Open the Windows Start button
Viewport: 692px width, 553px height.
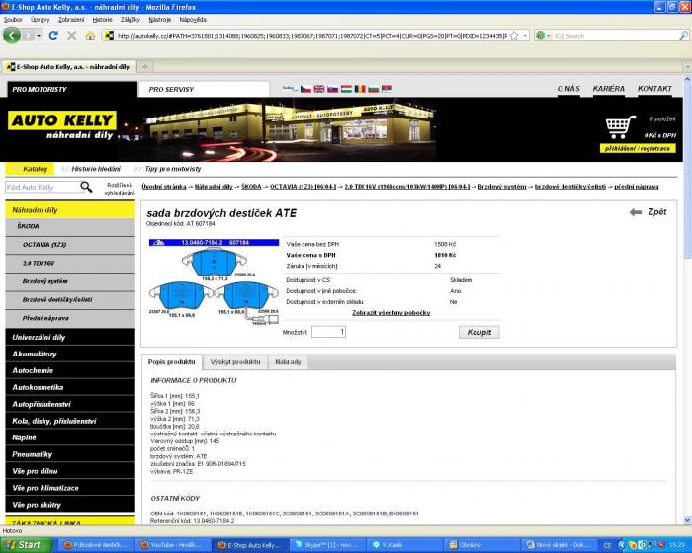24,544
